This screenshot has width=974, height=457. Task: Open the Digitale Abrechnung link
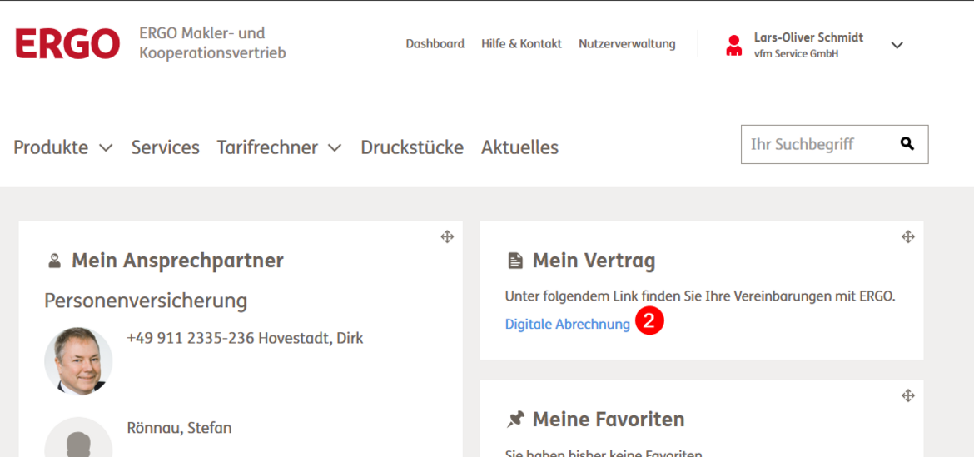[x=568, y=324]
